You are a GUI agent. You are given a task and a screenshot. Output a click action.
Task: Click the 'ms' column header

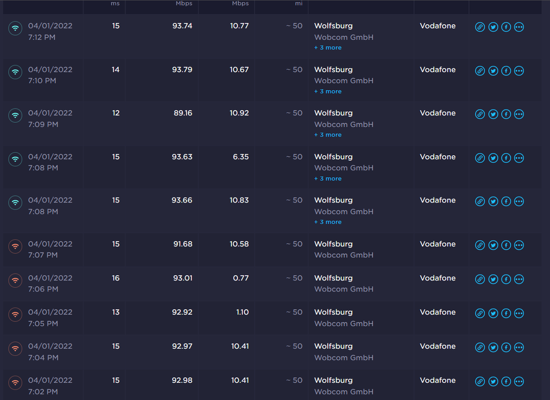click(x=115, y=3)
